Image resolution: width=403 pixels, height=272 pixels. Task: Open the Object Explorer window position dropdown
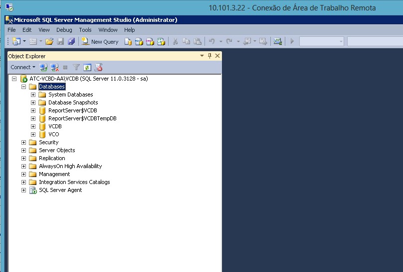coord(202,56)
